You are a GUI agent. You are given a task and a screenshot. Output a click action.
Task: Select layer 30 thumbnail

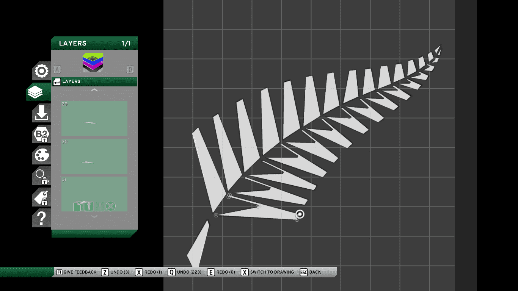coord(94,156)
